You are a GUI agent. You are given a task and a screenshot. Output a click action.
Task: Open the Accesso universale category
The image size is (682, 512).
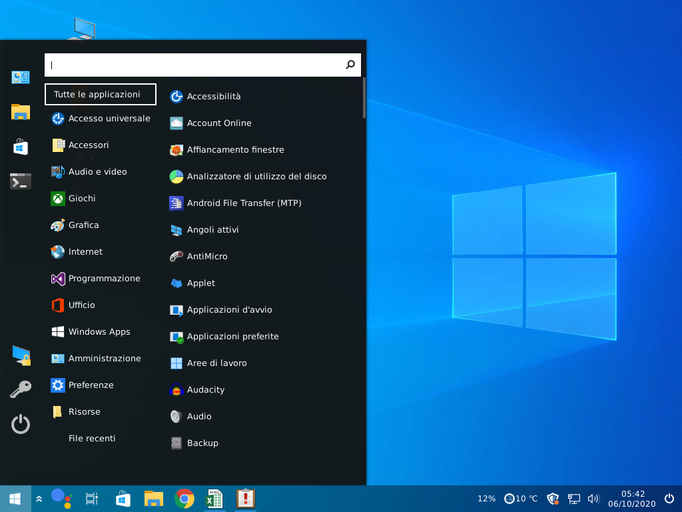point(101,119)
